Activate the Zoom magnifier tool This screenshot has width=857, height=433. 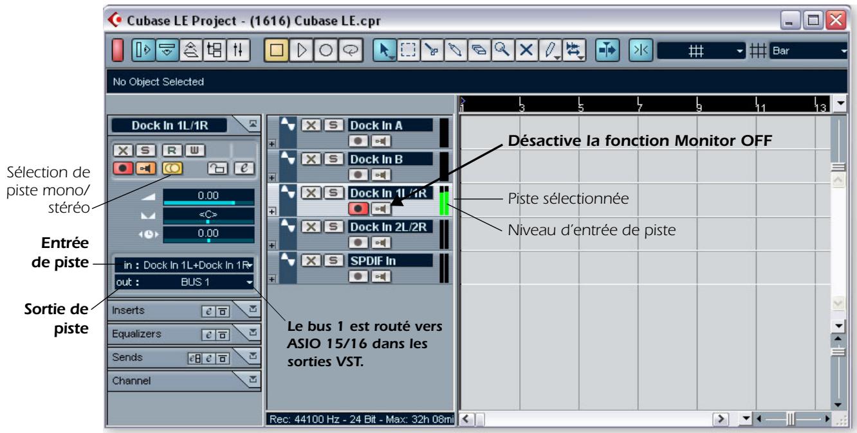pos(502,50)
